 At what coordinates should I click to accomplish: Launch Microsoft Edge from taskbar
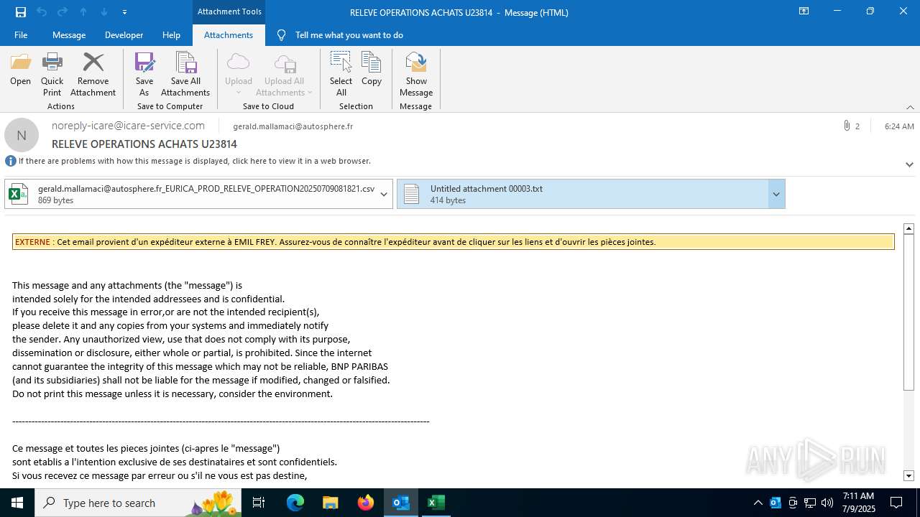tap(295, 503)
